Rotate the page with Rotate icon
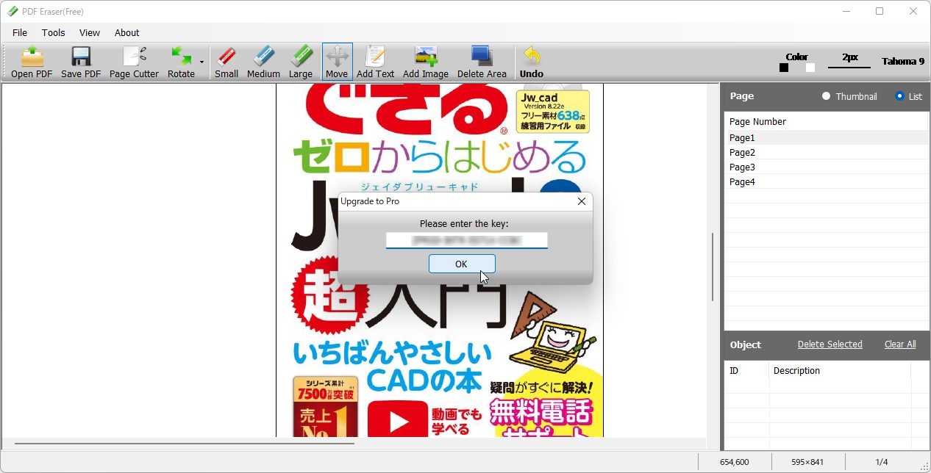 click(x=181, y=62)
